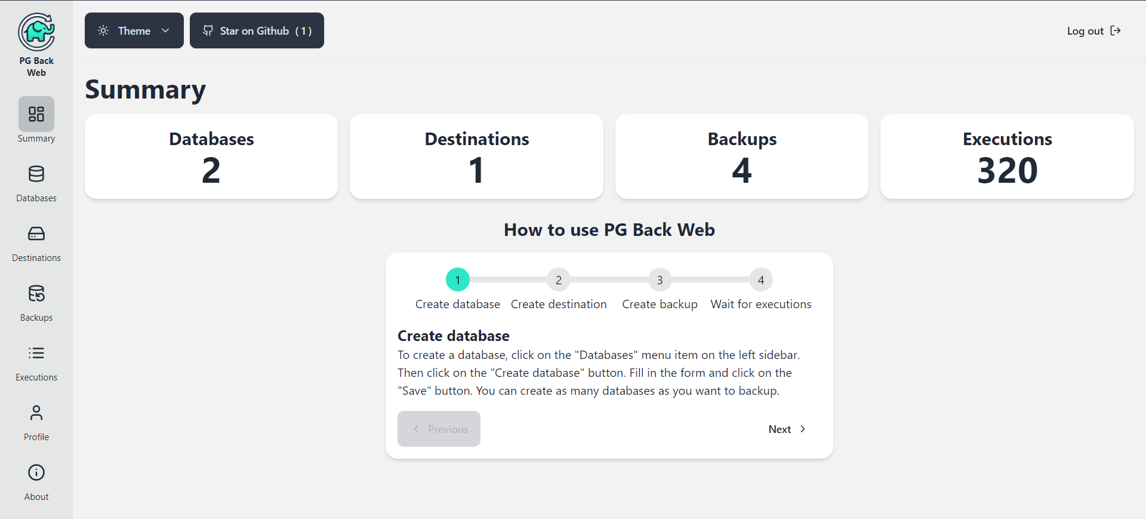1146x519 pixels.
Task: Select the Create database step label
Action: 458,304
